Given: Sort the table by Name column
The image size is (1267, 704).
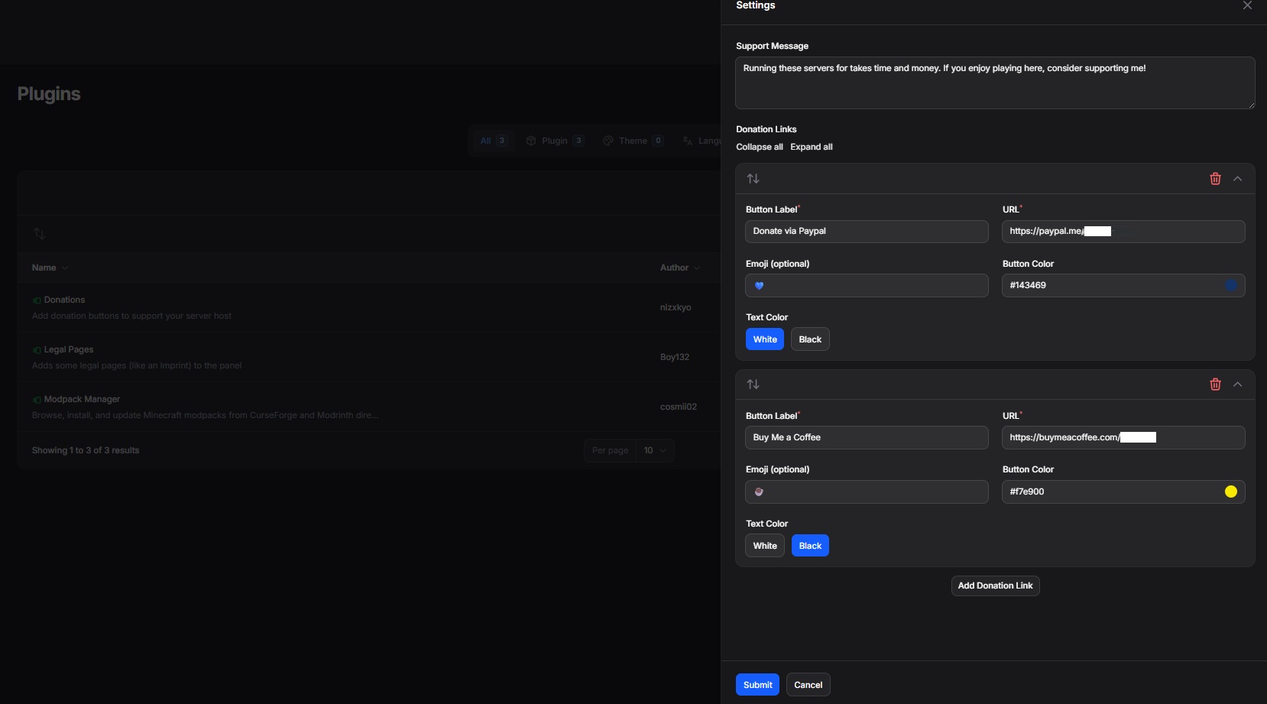Looking at the screenshot, I should tap(50, 268).
